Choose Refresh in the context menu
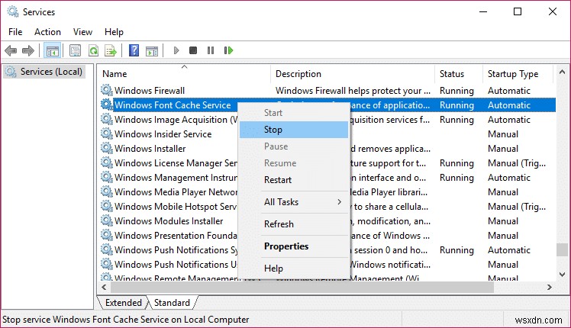The width and height of the screenshot is (571, 328). 294,224
